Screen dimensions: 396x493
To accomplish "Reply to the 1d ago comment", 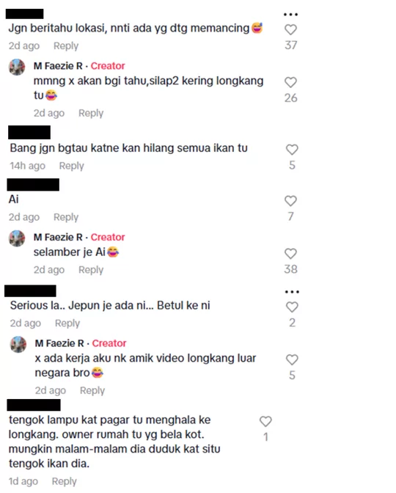I will point(65,481).
